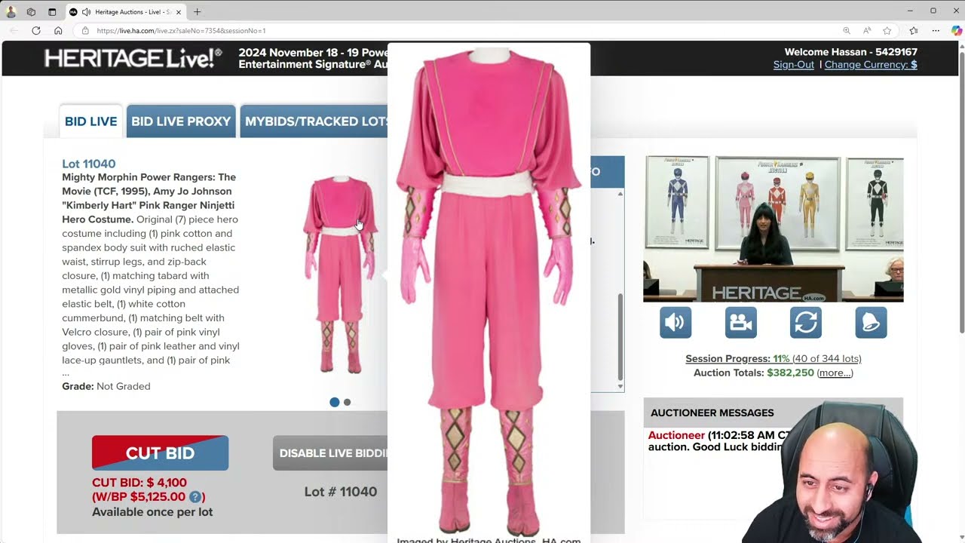Click the '$382,250' auction total value
This screenshot has width=965, height=543.
coord(790,373)
